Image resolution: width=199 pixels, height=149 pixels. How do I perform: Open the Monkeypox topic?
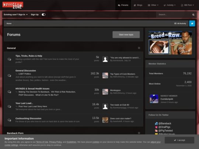click(115, 90)
